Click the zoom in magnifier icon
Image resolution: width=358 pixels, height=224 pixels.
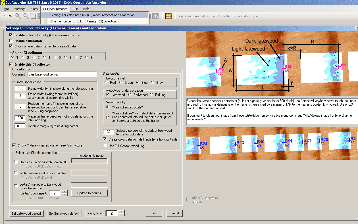coord(18,16)
